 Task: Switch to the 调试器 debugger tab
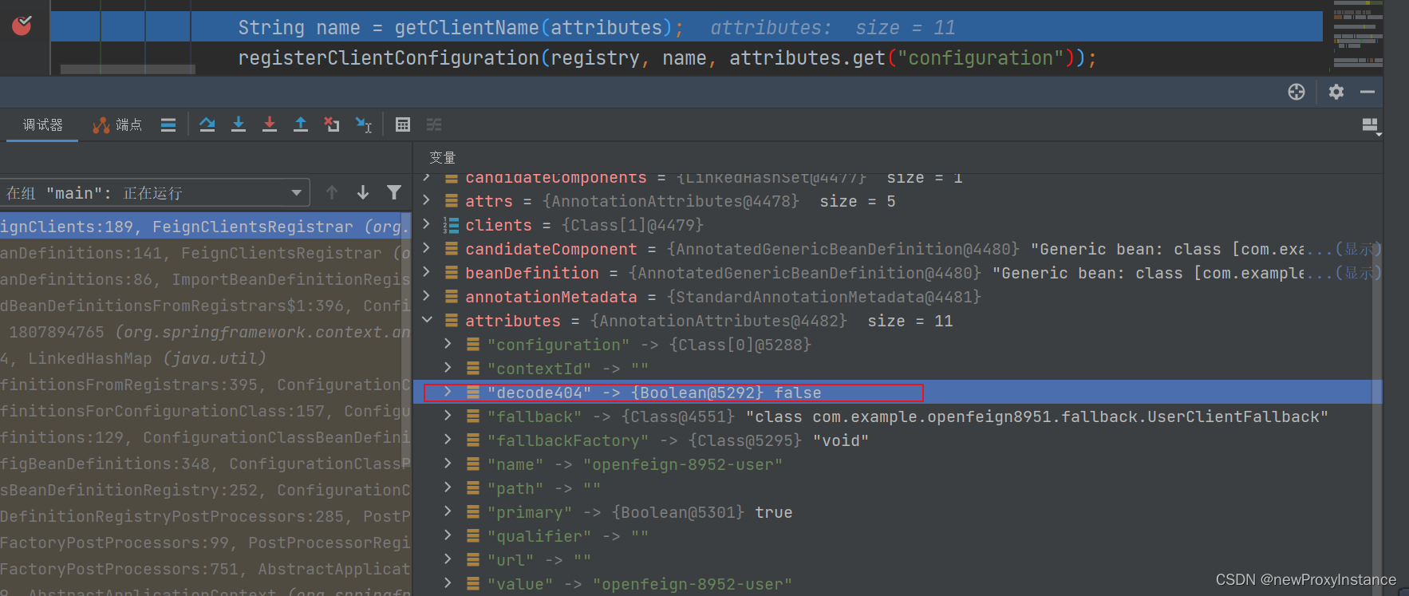click(x=42, y=124)
